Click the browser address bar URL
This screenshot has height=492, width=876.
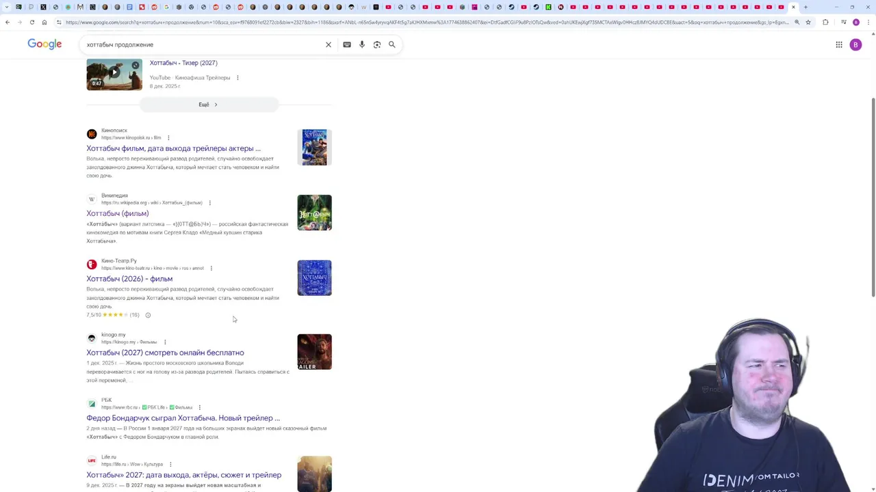[426, 22]
